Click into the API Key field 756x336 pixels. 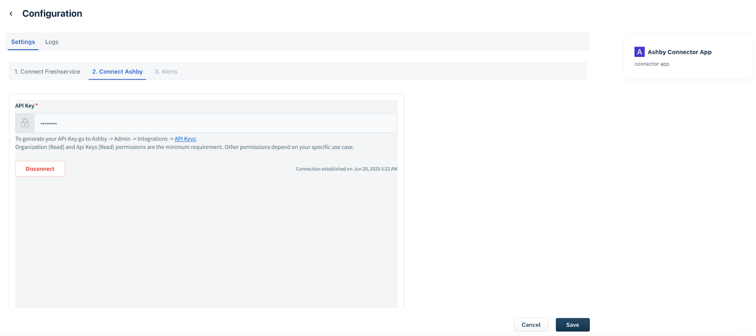(215, 123)
